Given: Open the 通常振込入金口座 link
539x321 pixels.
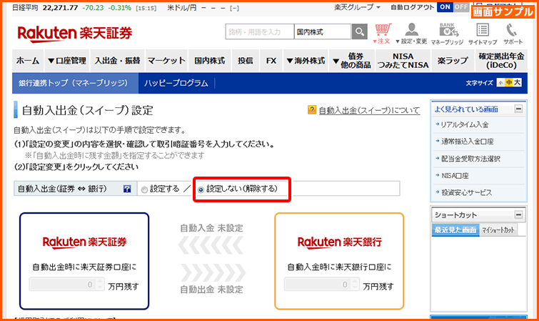Looking at the screenshot, I should [x=467, y=142].
